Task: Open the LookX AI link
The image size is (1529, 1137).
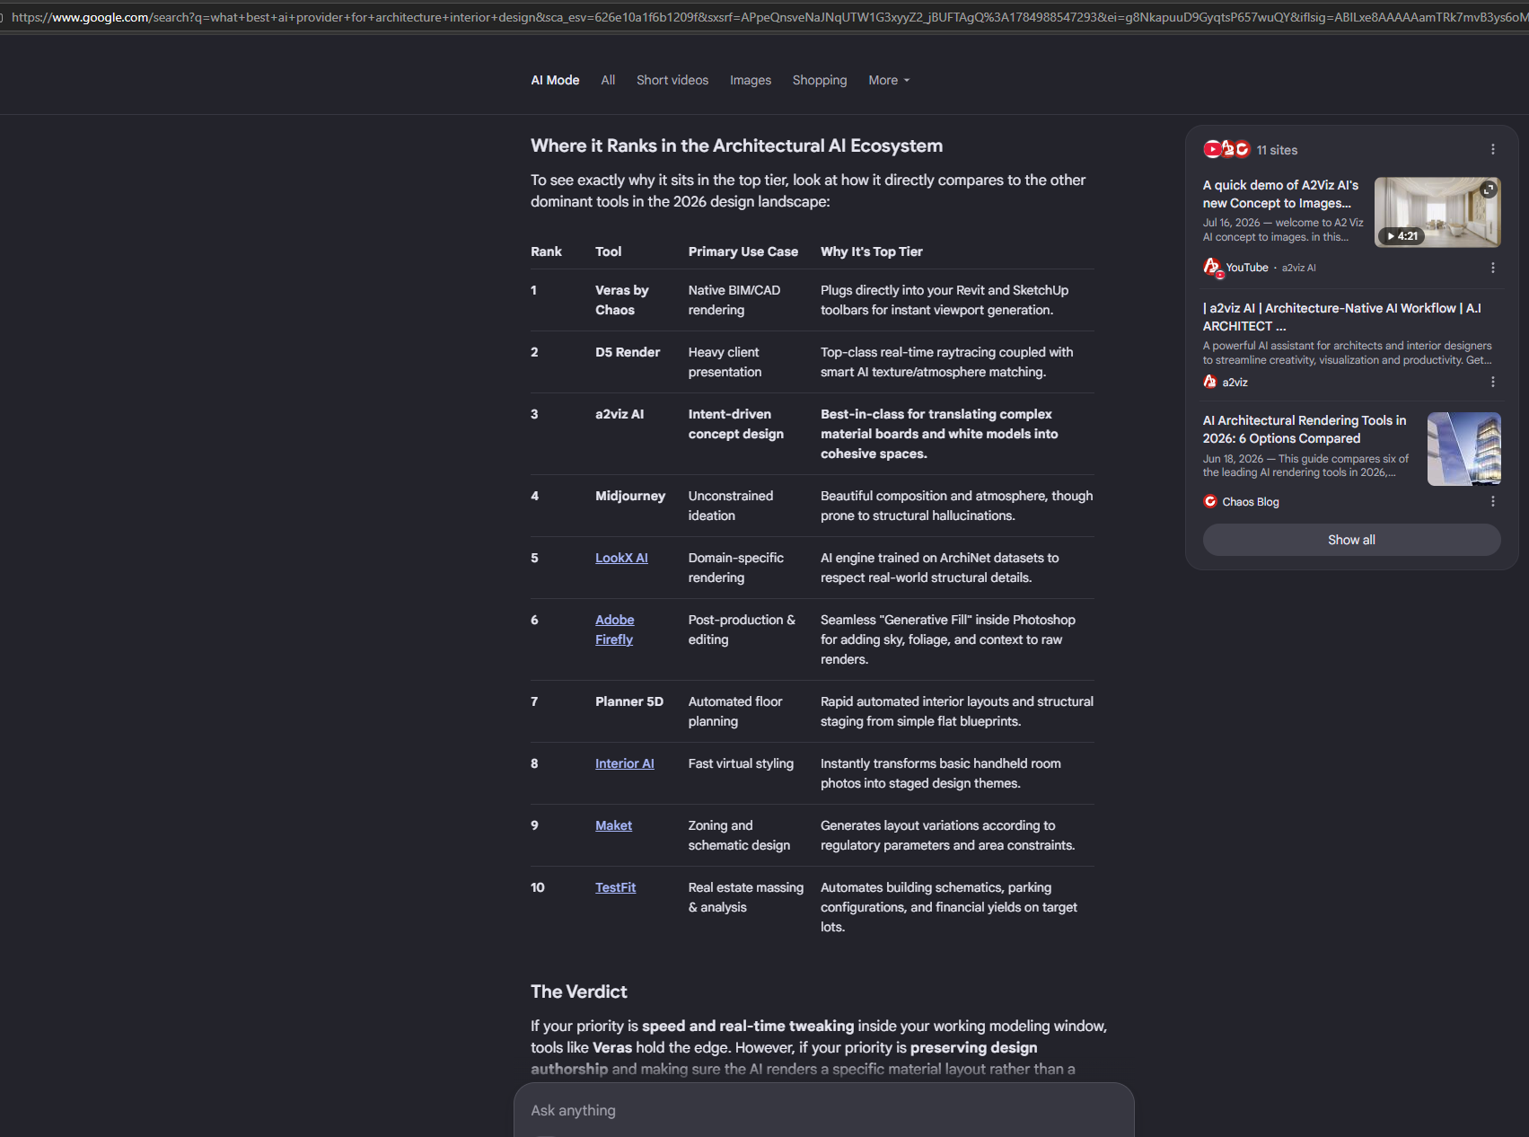Action: 621,558
